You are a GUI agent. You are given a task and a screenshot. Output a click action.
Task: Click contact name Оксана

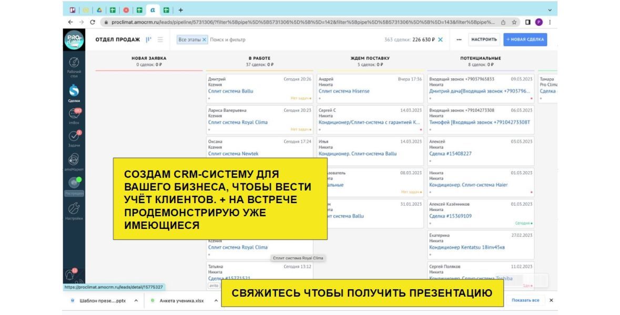215,141
